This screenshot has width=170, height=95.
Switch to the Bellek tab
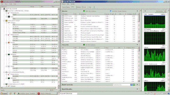tap(79, 7)
